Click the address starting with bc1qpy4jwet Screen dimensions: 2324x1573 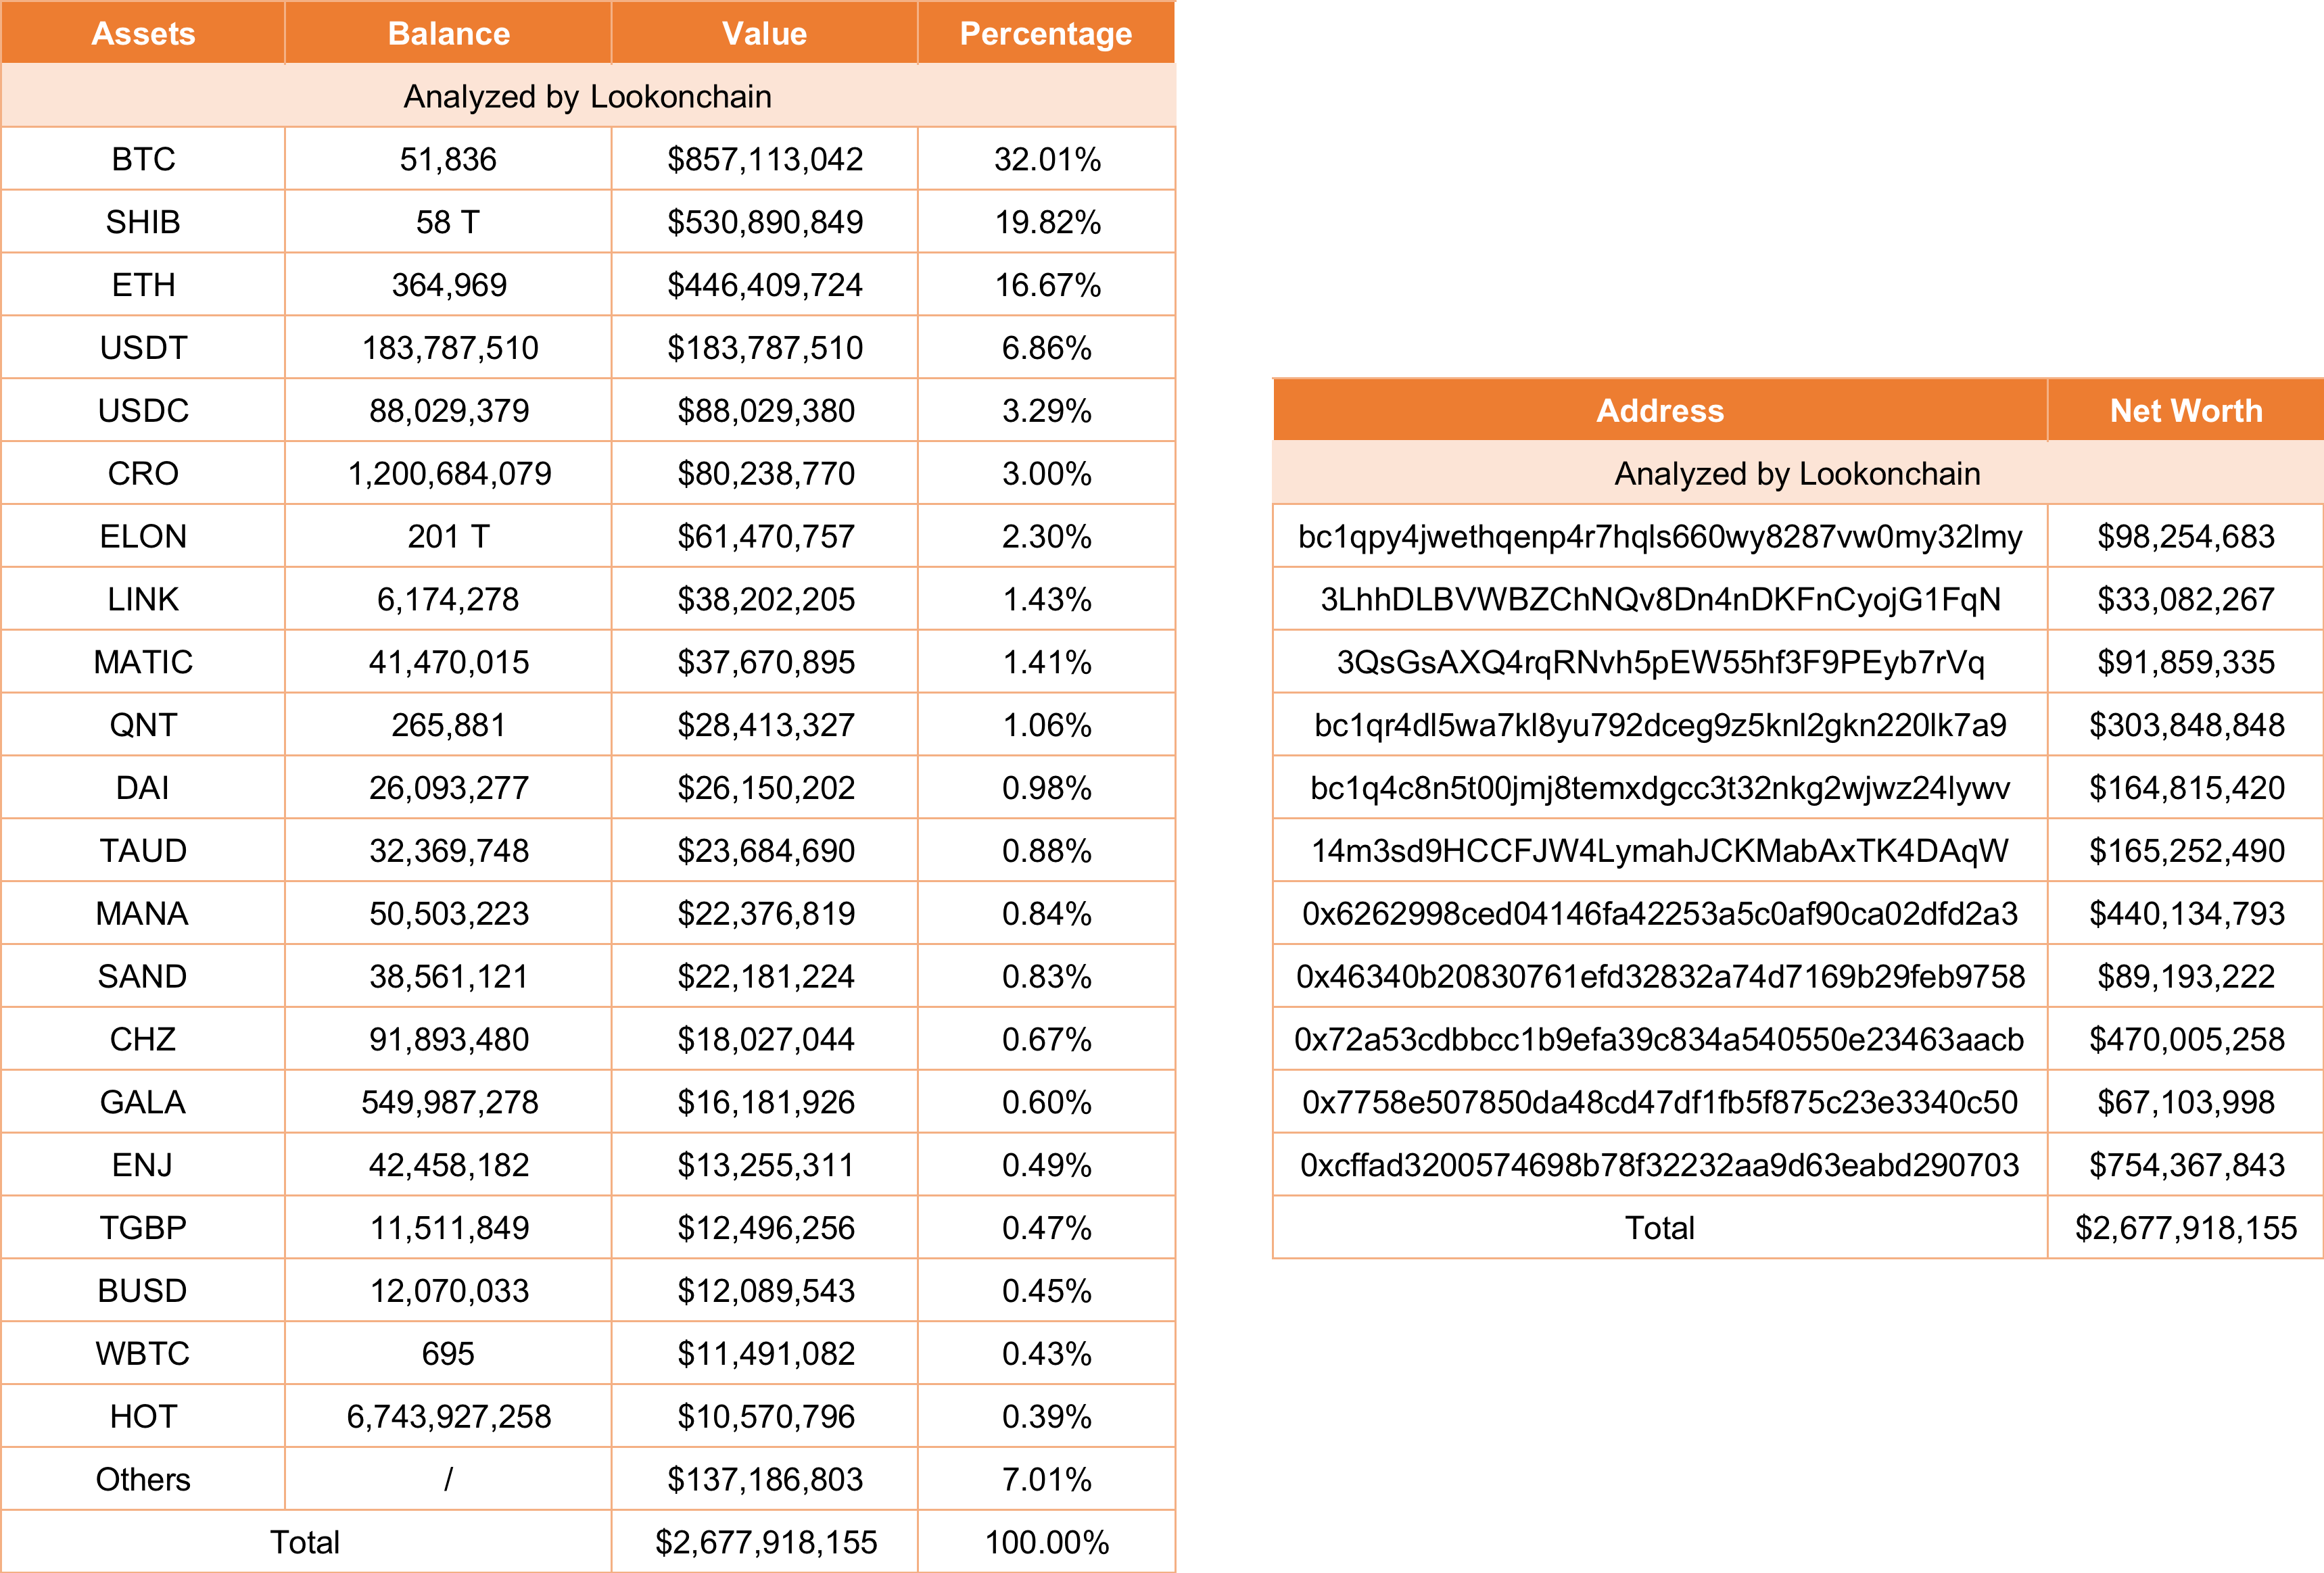click(1659, 537)
